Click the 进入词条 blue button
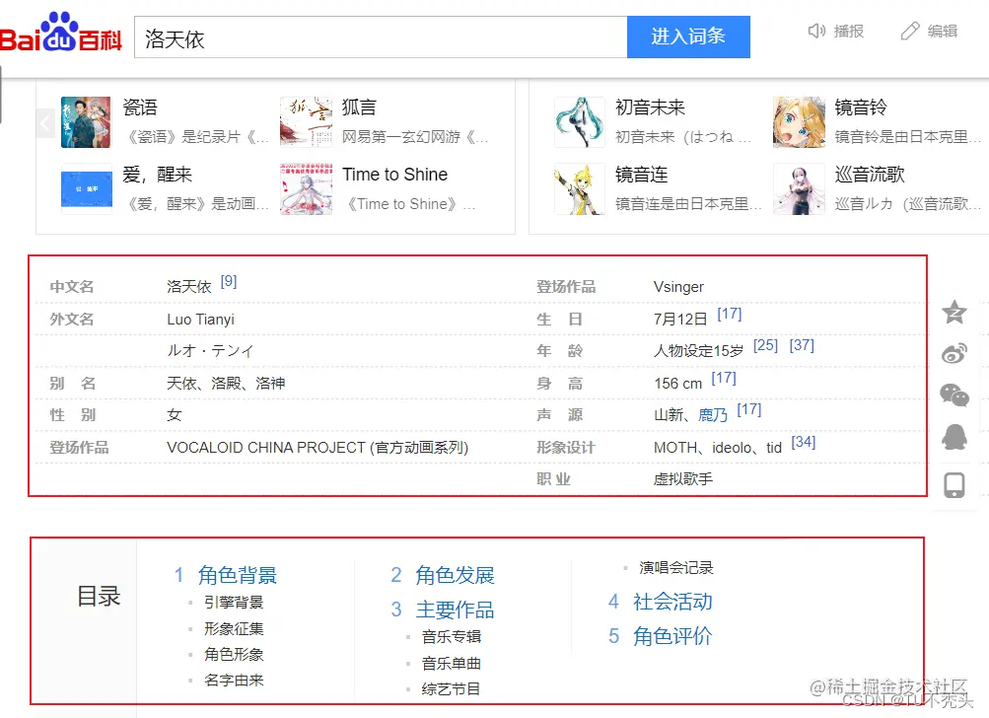989x718 pixels. coord(687,36)
